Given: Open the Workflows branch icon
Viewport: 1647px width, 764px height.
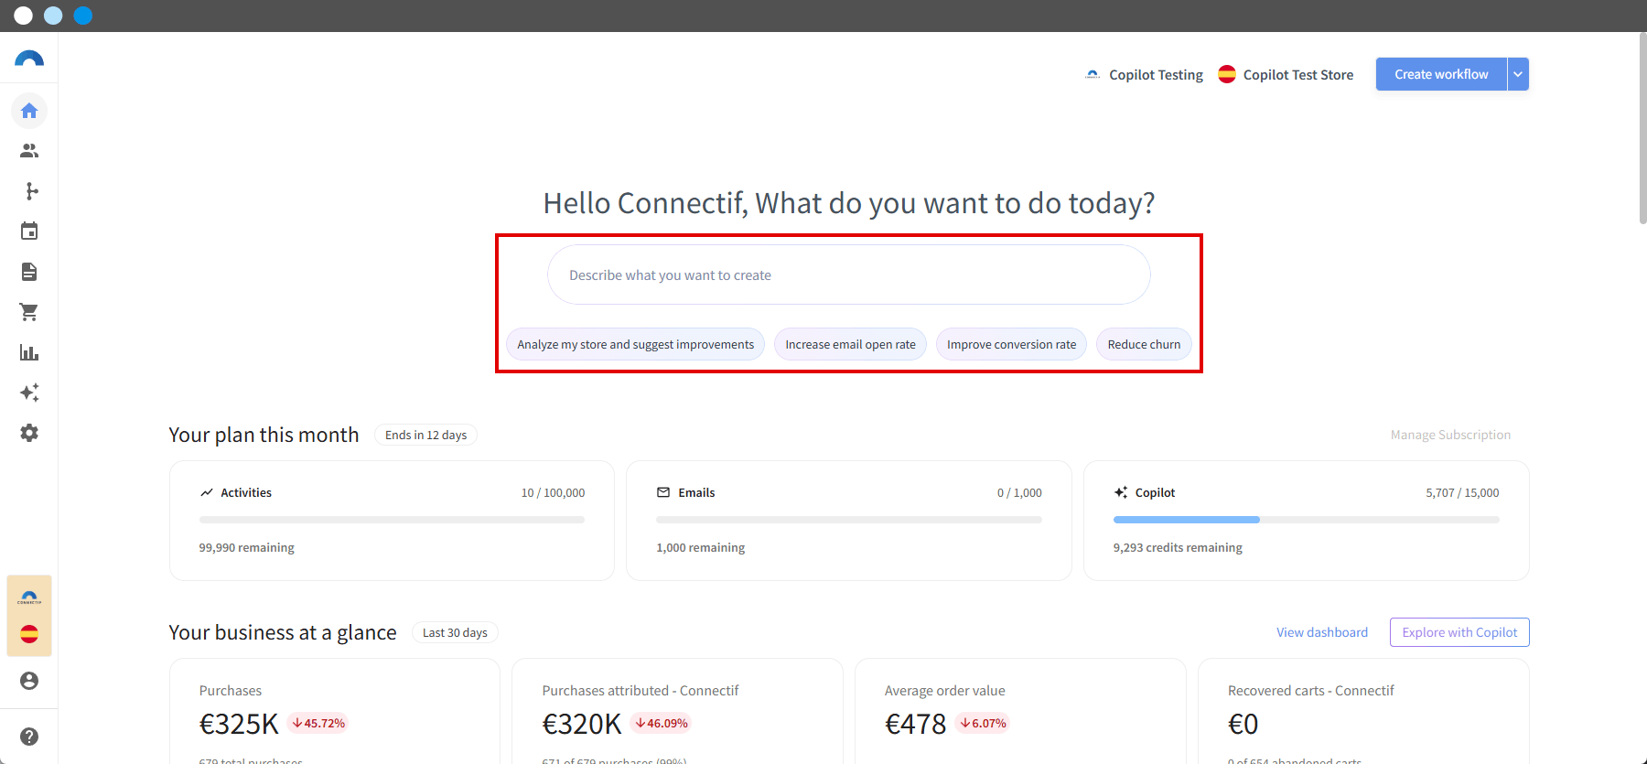Looking at the screenshot, I should [29, 191].
